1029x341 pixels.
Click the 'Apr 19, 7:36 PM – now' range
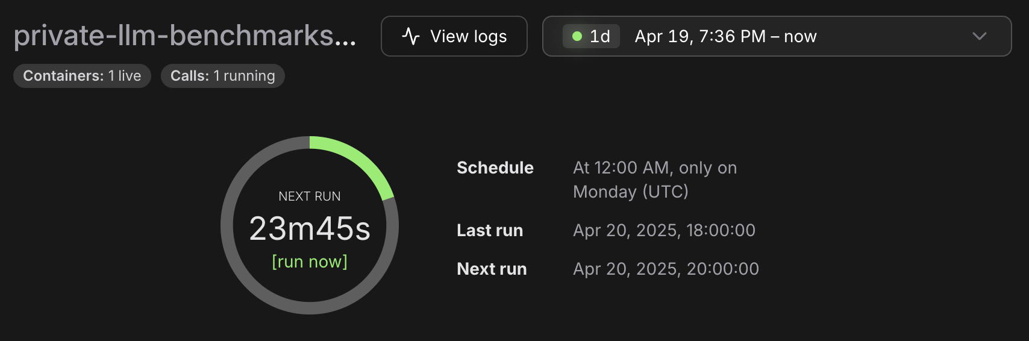(x=725, y=36)
